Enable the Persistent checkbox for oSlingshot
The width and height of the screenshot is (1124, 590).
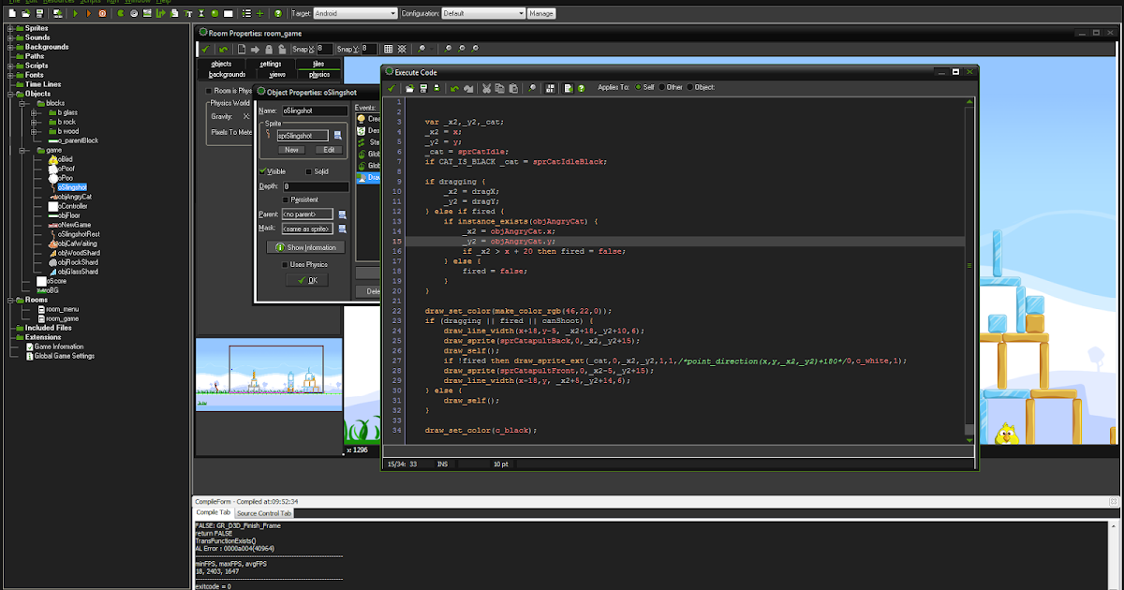tap(286, 199)
